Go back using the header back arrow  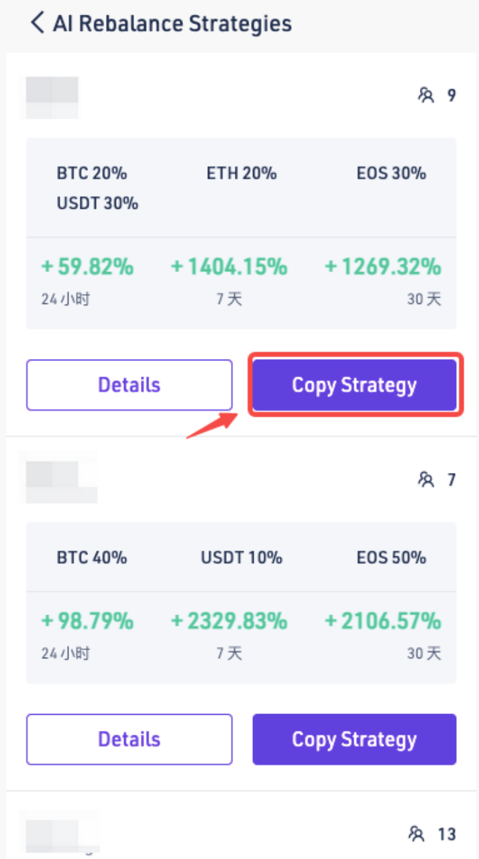[38, 23]
